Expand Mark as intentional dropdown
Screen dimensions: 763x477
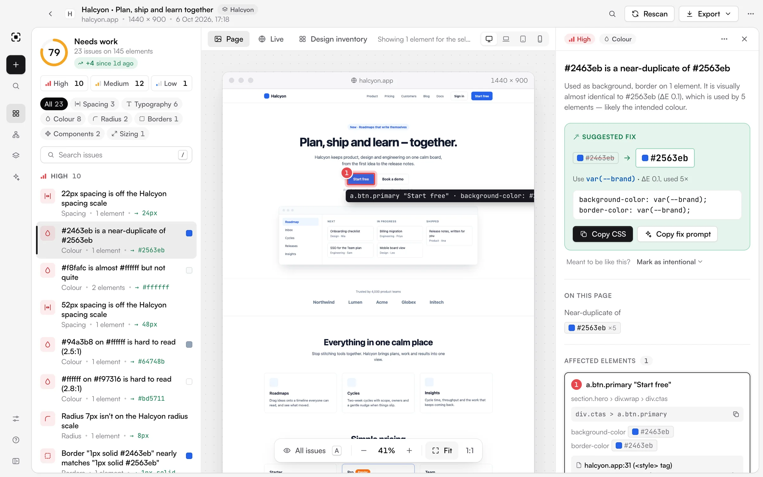670,262
